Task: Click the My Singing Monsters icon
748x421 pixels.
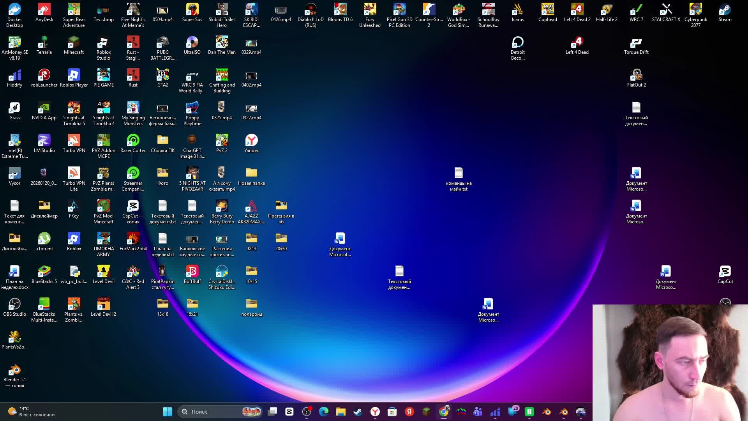Action: [x=133, y=113]
